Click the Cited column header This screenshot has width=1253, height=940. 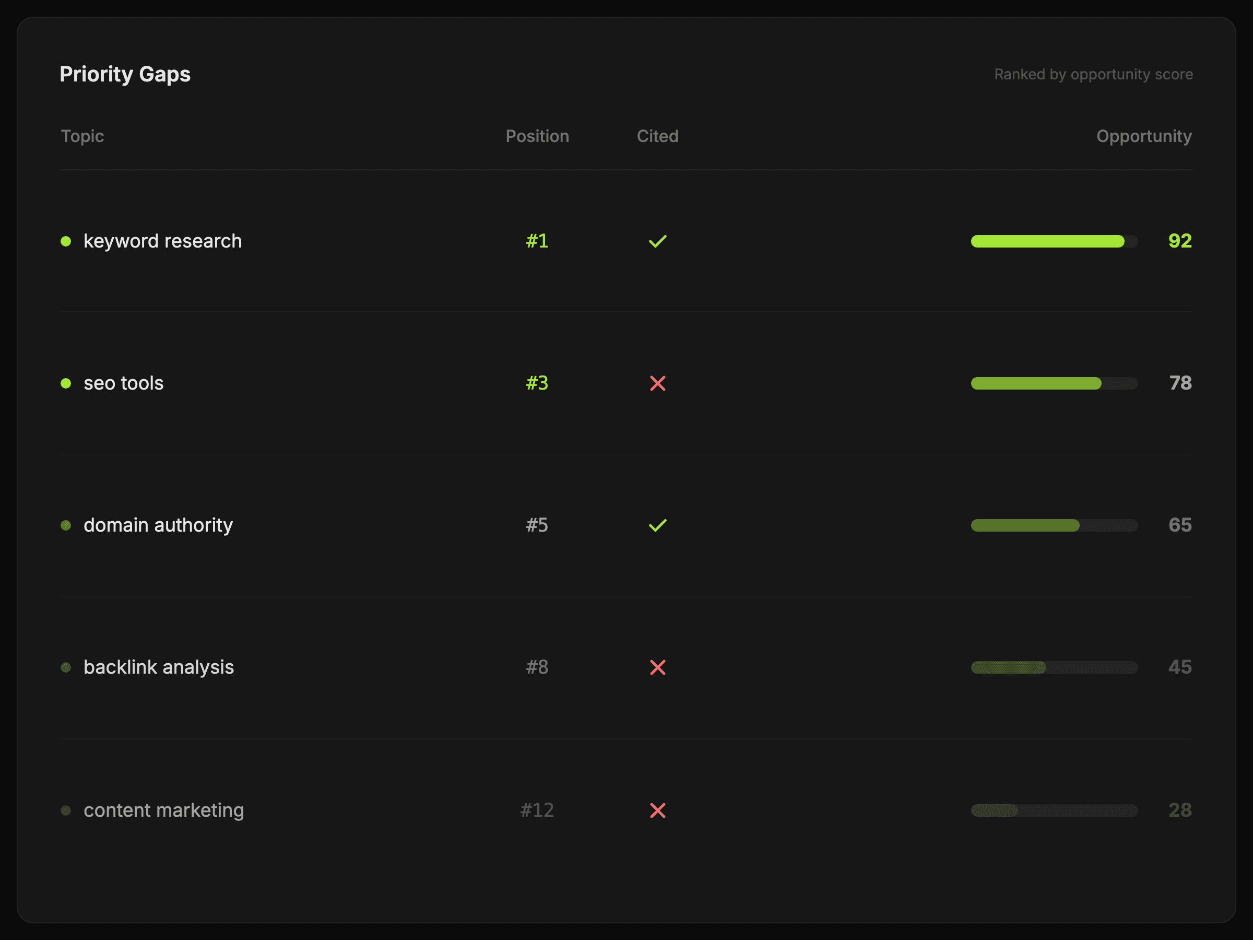657,136
